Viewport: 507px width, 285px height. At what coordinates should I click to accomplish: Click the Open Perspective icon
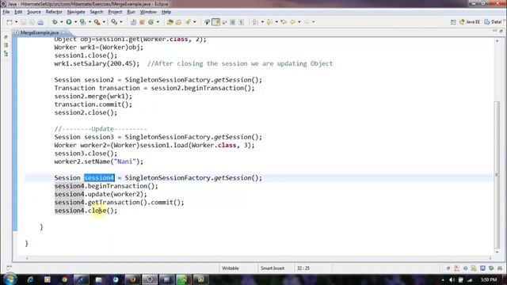pyautogui.click(x=453, y=22)
